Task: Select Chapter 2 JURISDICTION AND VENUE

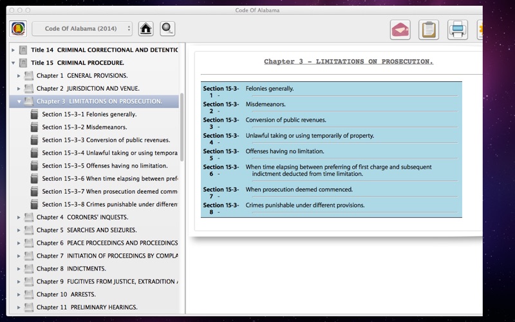Action: (94, 88)
